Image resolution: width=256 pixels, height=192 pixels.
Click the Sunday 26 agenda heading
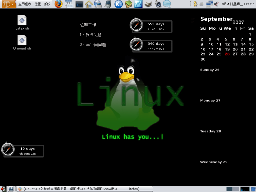210,70
